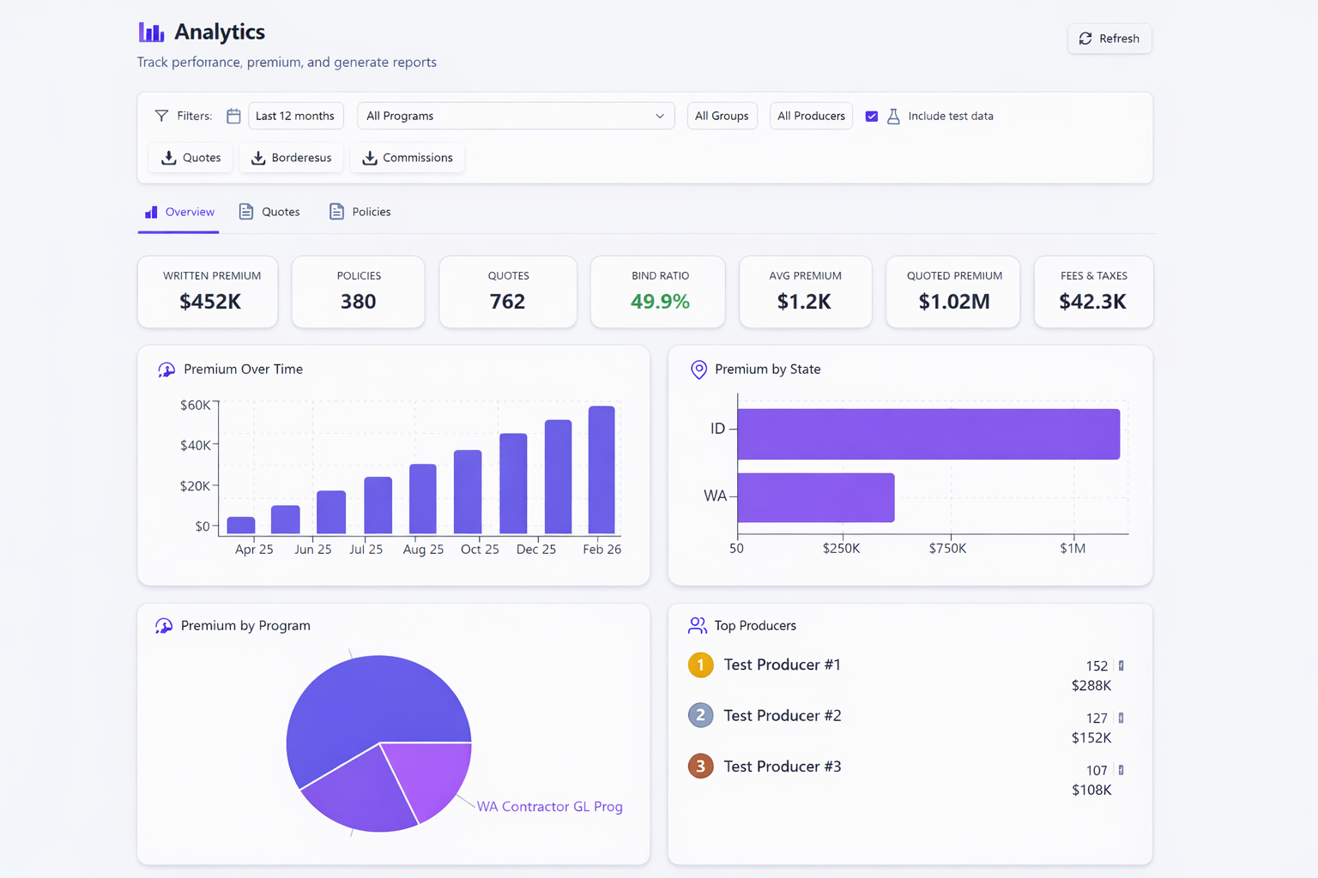Click the Top Producers people icon
Image resolution: width=1318 pixels, height=878 pixels.
click(697, 625)
